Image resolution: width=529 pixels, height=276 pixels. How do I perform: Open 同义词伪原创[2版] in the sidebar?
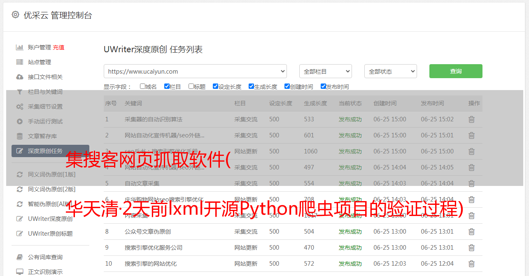tap(51, 189)
